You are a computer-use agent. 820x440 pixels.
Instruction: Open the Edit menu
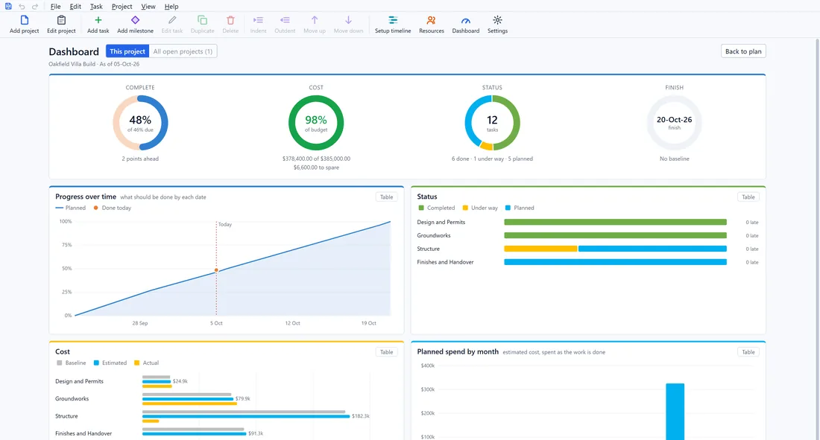75,6
